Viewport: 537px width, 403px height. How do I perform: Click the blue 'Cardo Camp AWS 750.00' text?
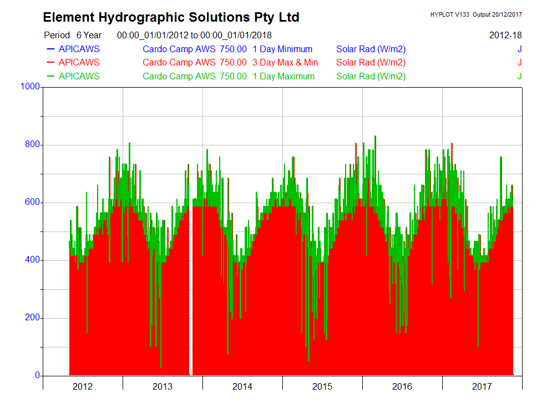point(194,49)
